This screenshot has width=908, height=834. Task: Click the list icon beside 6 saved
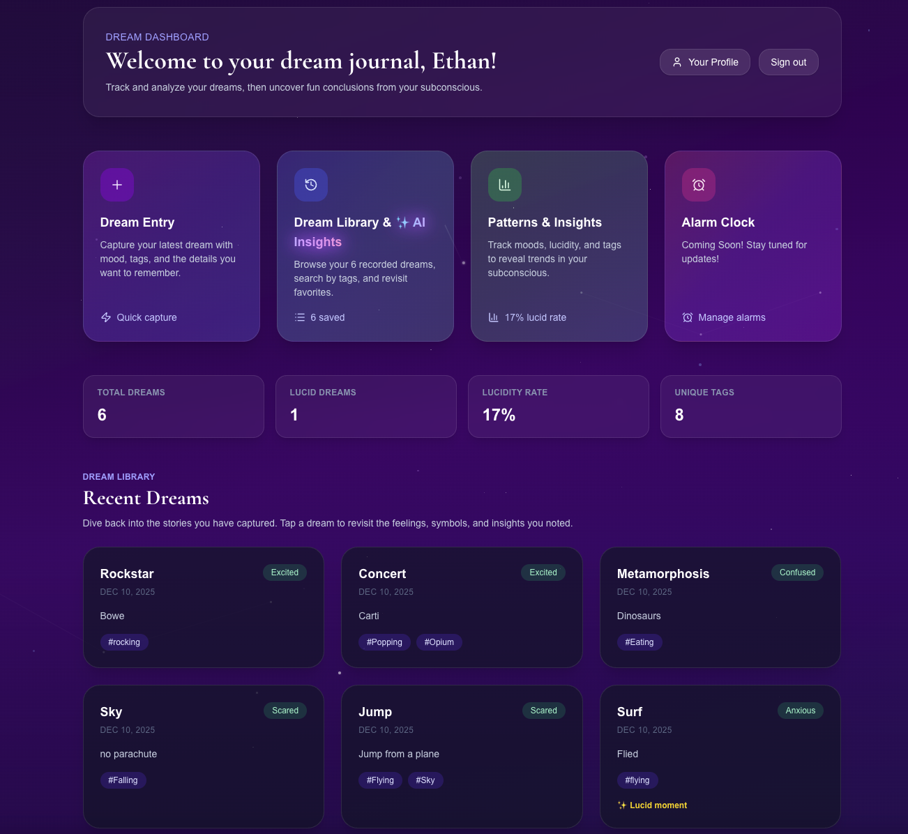[300, 317]
